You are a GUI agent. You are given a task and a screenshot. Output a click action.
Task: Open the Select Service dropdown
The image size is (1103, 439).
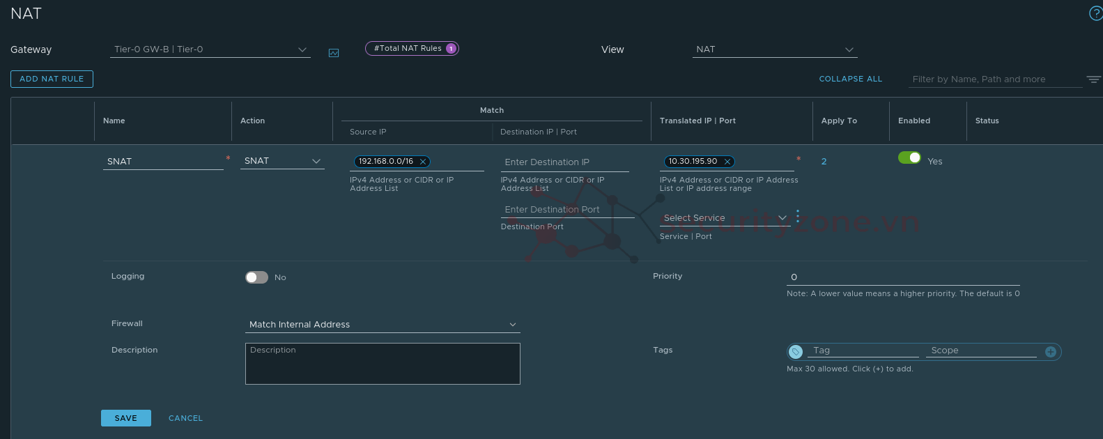[x=725, y=218]
